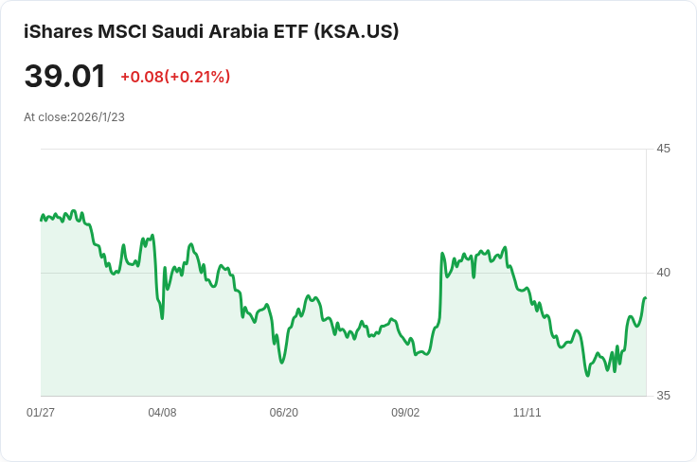
Task: Click the +0.08(+0.21%) price change text
Action: tap(175, 77)
